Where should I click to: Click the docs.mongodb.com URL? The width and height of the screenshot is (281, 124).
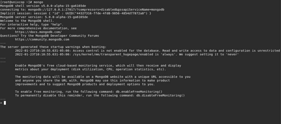38,32
